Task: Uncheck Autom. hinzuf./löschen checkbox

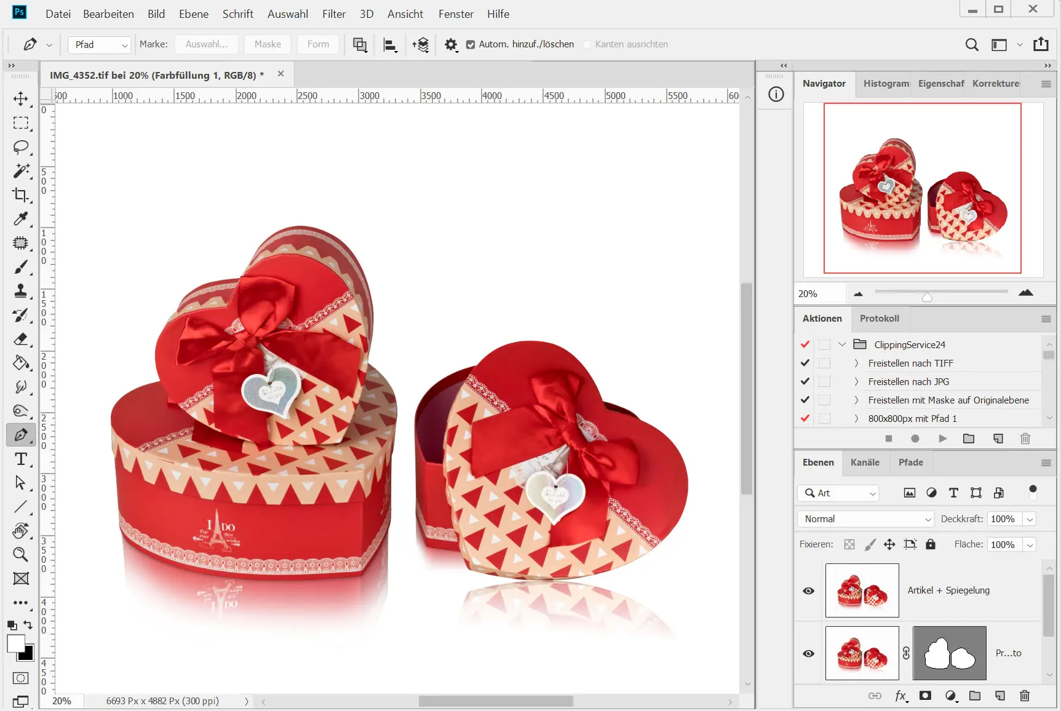Action: 471,44
